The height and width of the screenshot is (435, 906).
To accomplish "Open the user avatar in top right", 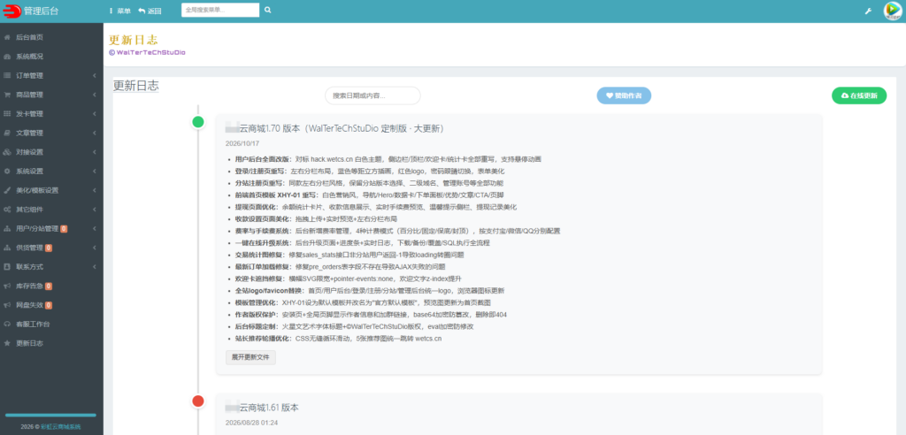I will click(893, 11).
